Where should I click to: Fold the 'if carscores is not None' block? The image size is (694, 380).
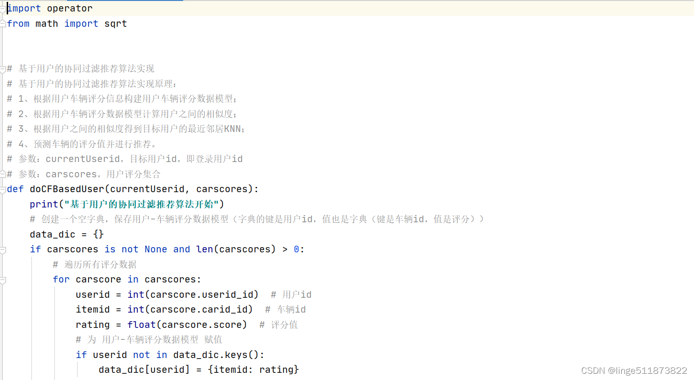coord(3,250)
